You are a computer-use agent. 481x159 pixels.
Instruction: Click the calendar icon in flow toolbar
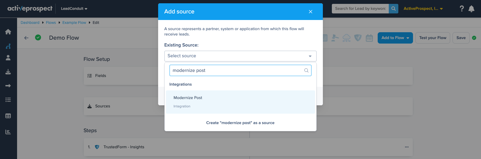[369, 38]
